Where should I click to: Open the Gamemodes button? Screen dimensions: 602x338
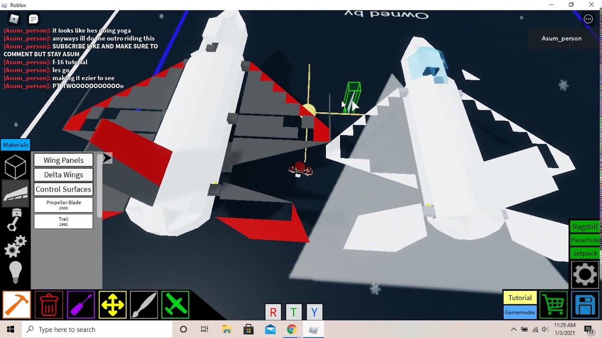[520, 312]
